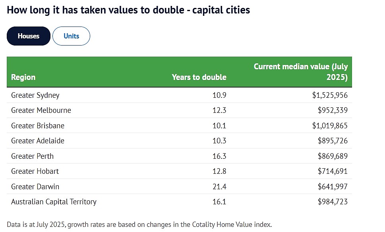The width and height of the screenshot is (385, 232).
Task: Click the Years to double column header
Action: click(x=199, y=77)
